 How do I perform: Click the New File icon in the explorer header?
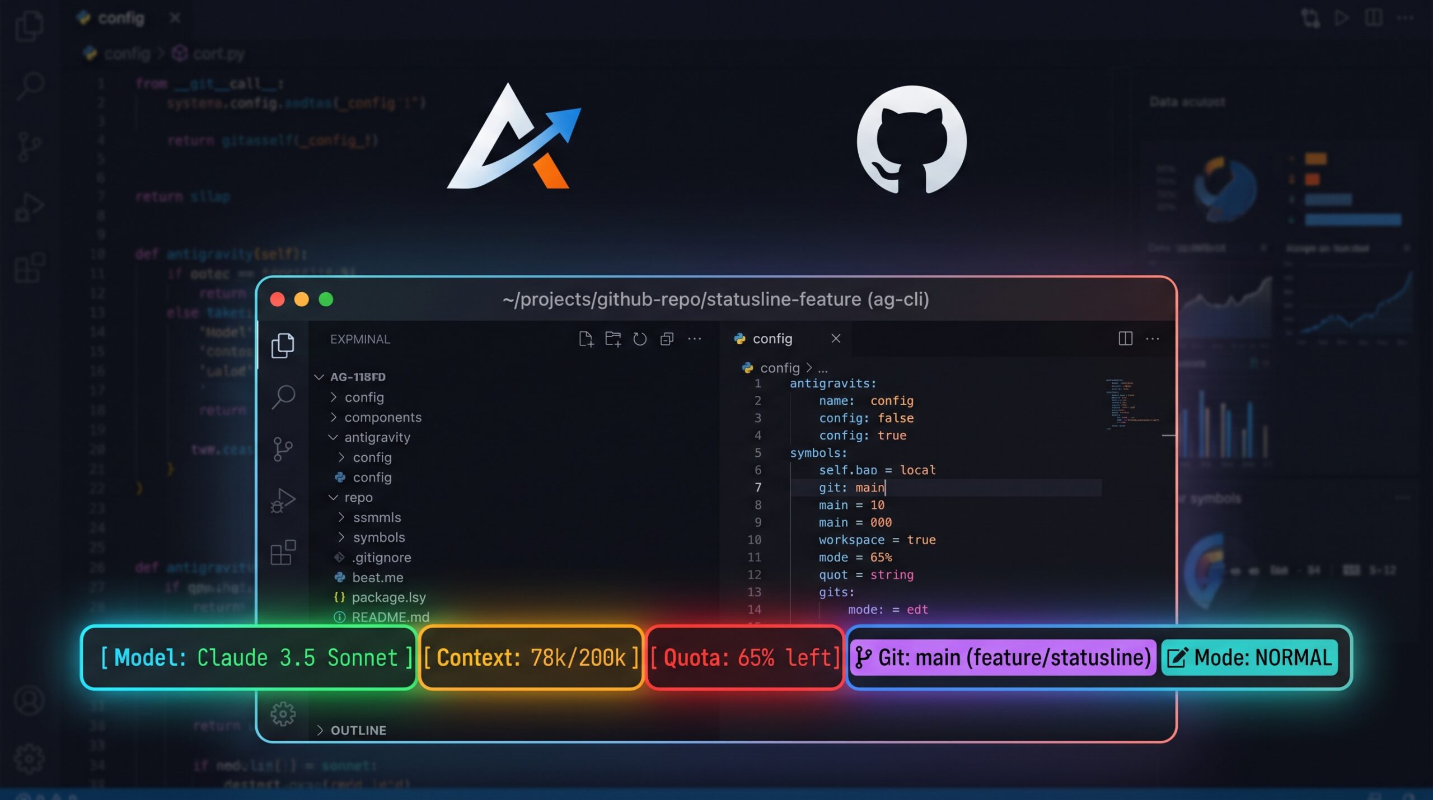point(586,339)
